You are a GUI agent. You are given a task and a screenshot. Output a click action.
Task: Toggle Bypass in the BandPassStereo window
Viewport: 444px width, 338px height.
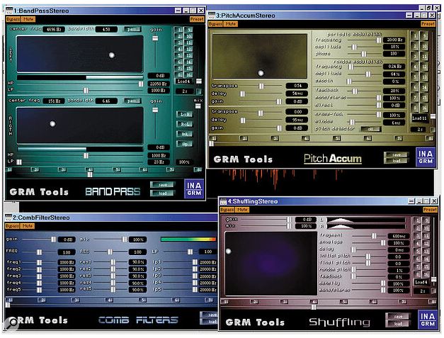(13, 19)
